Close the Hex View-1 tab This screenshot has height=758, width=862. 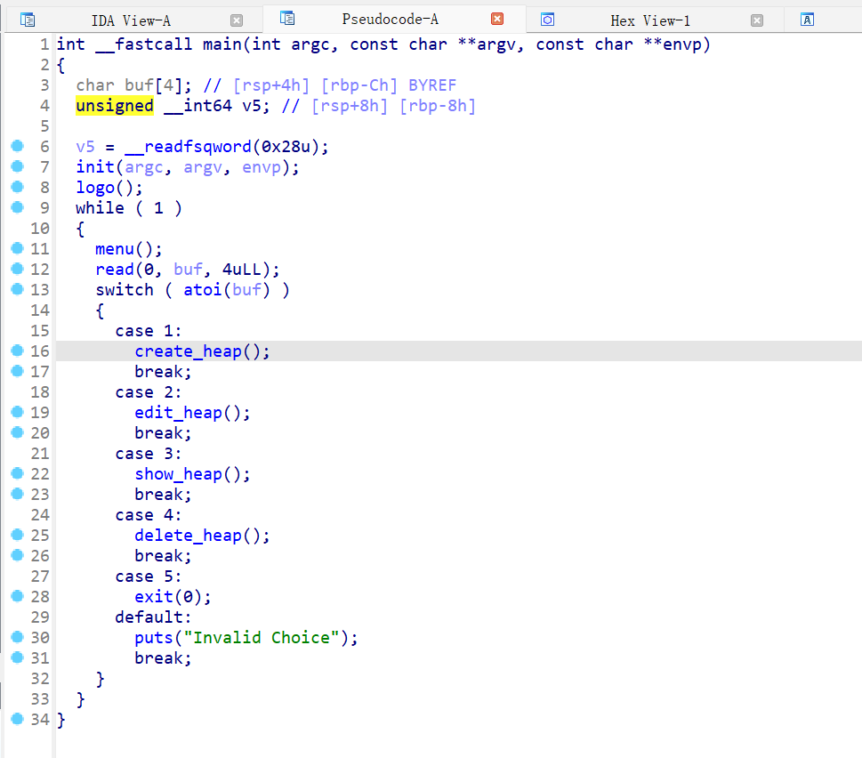756,20
